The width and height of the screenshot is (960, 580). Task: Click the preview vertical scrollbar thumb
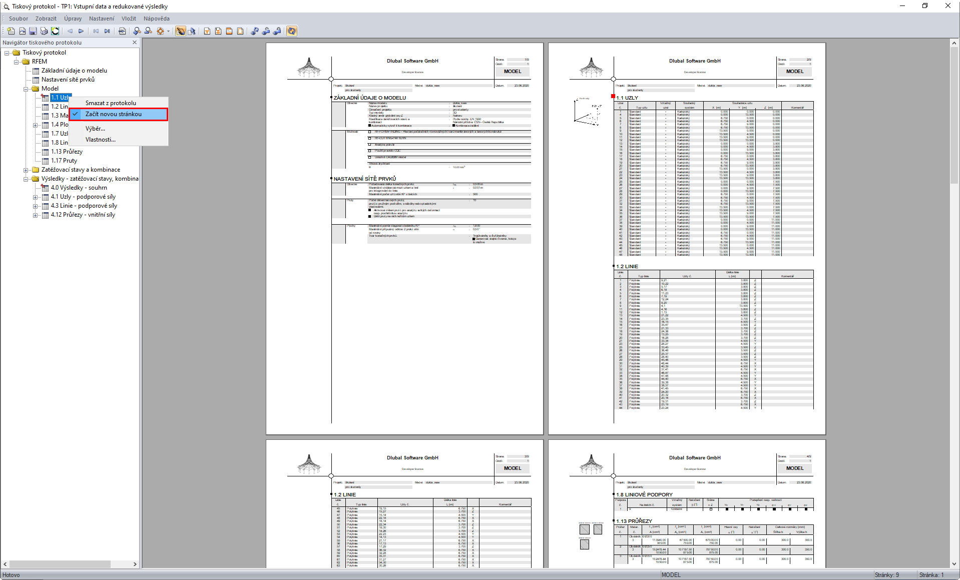pos(954,115)
